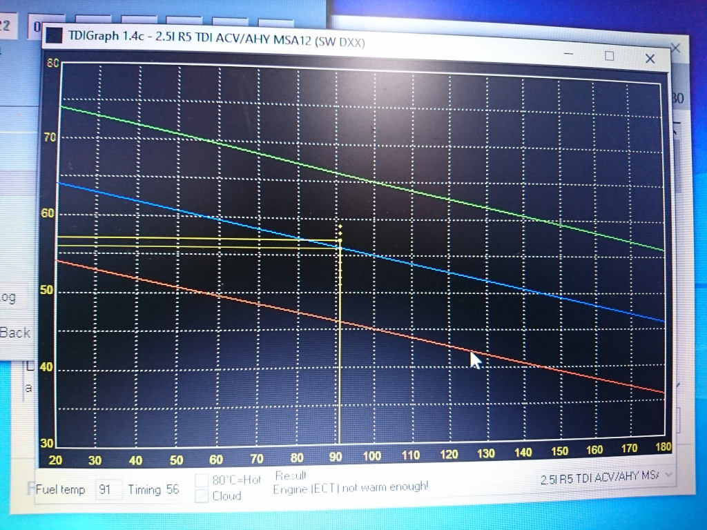This screenshot has width=707, height=530.
Task: Maximize the TDIGraph window
Action: (x=609, y=57)
